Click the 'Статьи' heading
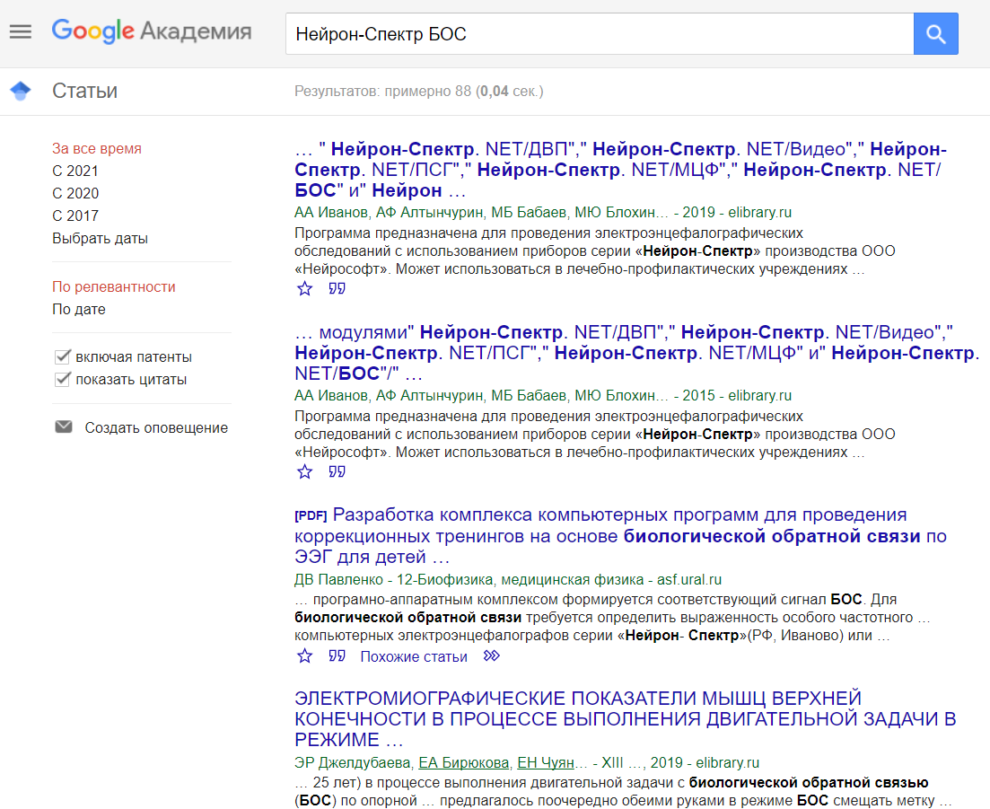The image size is (990, 809). 84,91
